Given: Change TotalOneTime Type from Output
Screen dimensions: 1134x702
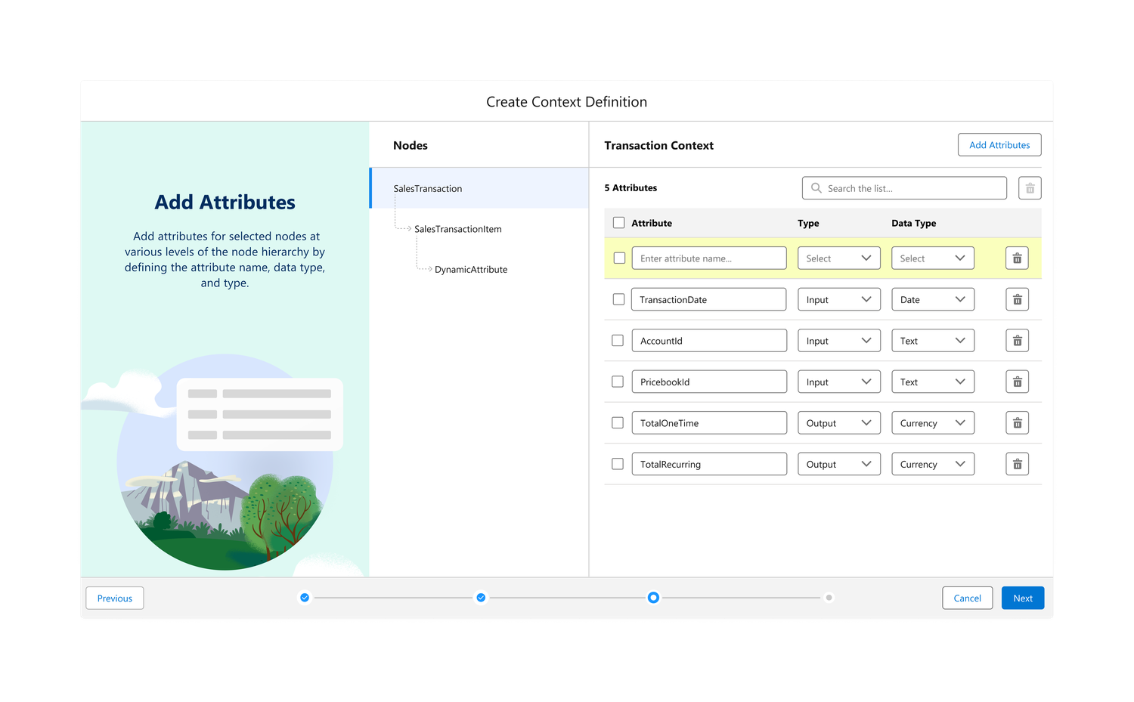Looking at the screenshot, I should pyautogui.click(x=839, y=423).
